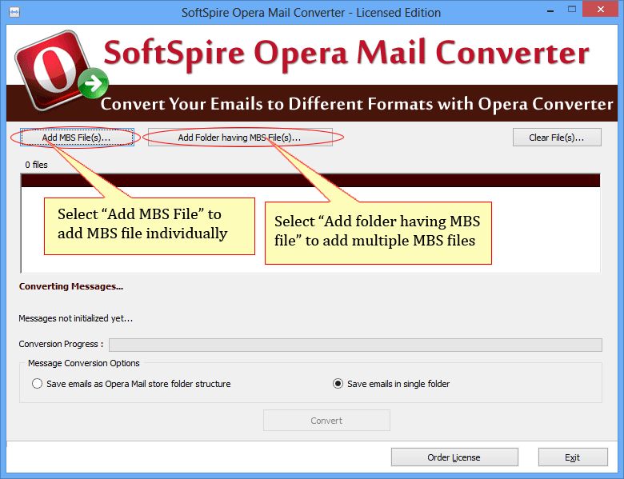Minimize the Opera Mail Converter window

(x=546, y=11)
